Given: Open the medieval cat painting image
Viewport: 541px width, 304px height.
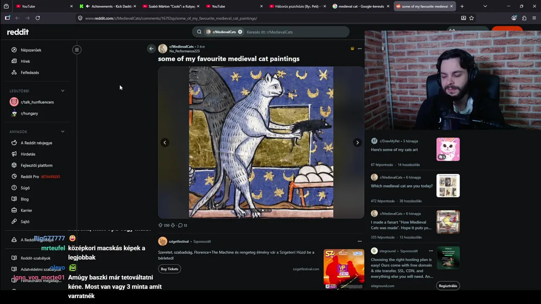Looking at the screenshot, I should 261,142.
